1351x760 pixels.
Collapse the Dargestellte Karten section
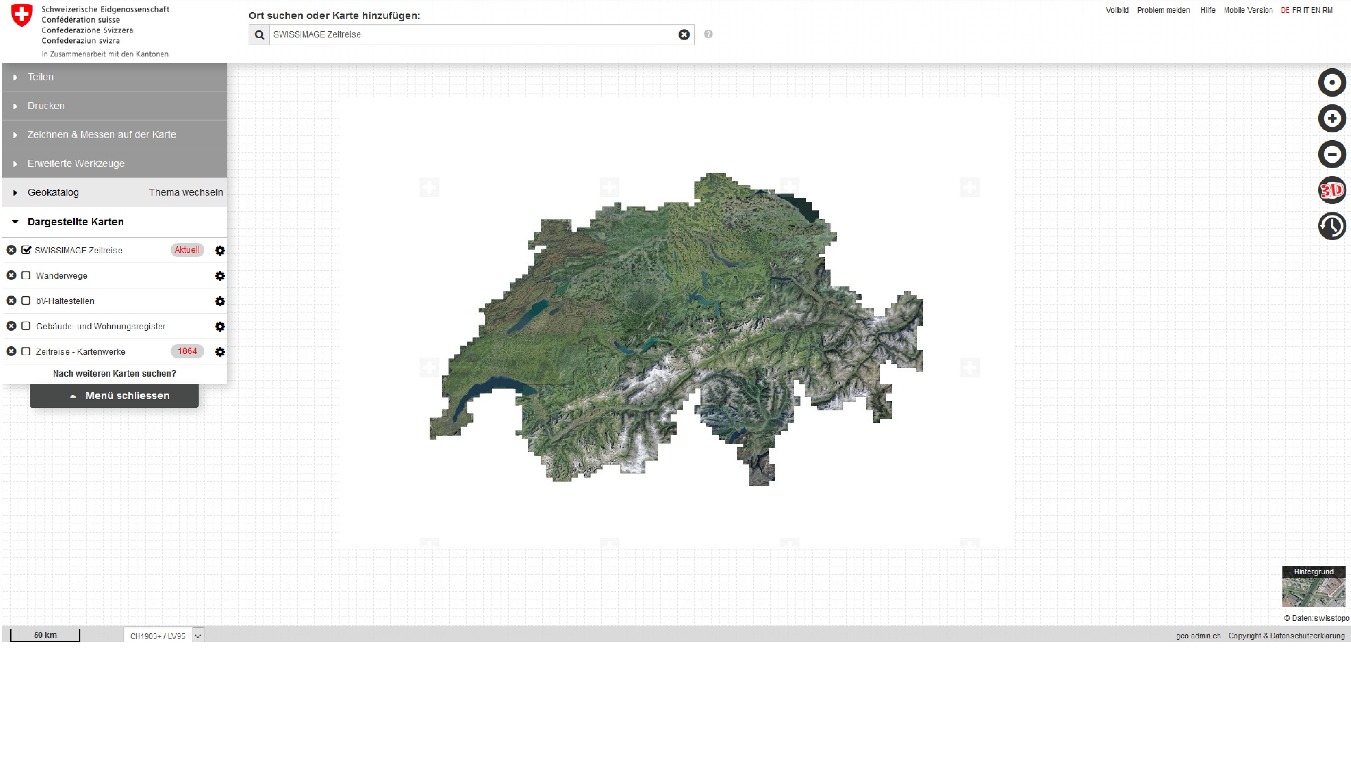(75, 222)
